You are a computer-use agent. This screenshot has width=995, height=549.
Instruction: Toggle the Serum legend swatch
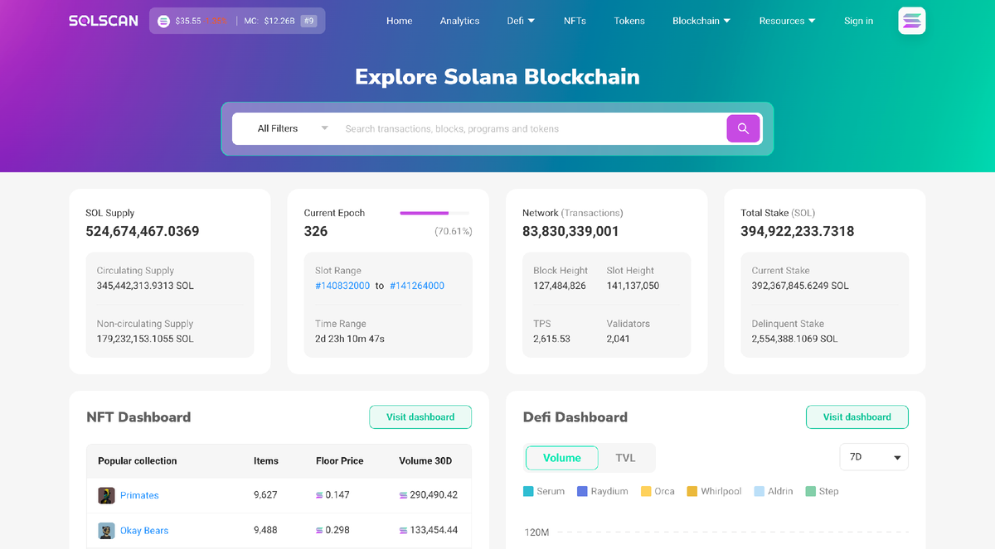tap(528, 491)
